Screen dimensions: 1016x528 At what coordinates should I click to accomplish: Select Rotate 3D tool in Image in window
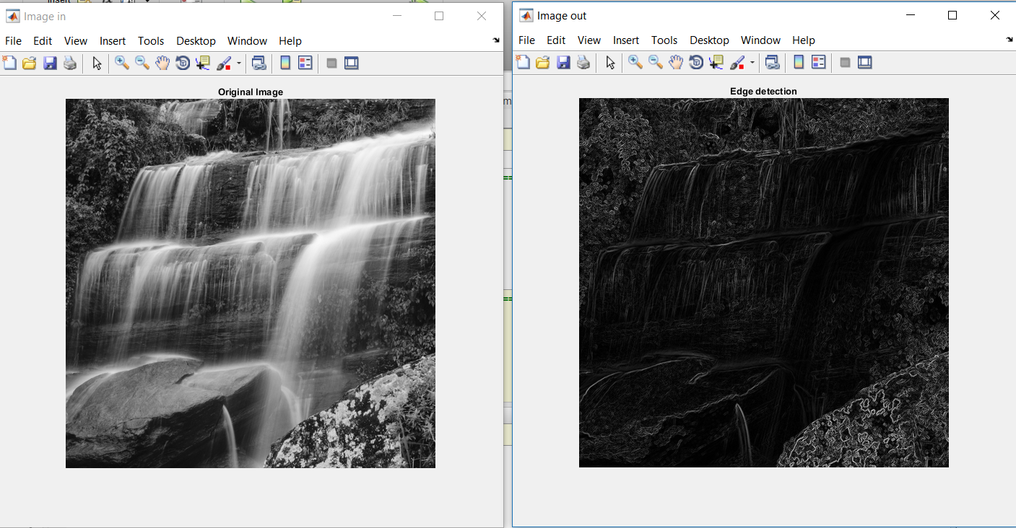tap(182, 63)
